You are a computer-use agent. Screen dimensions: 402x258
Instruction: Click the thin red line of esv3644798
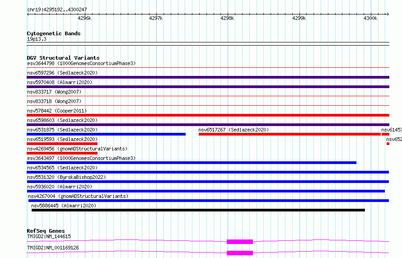tap(208, 67)
